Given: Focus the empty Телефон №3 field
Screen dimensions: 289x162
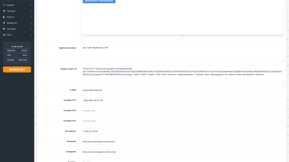Looking at the screenshot, I should click(x=182, y=121).
